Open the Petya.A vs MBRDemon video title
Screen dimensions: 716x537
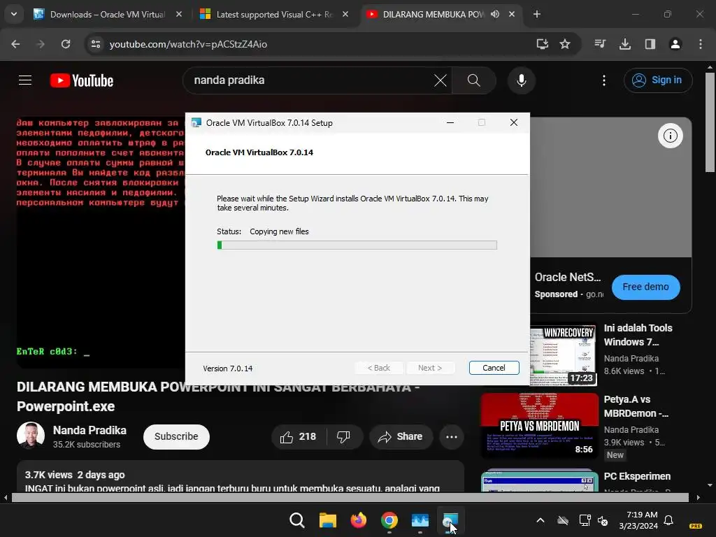[636, 406]
